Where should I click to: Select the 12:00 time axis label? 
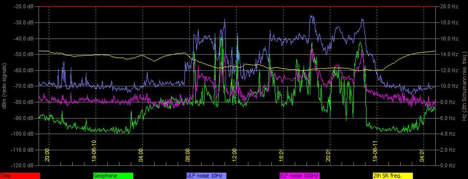pyautogui.click(x=234, y=155)
